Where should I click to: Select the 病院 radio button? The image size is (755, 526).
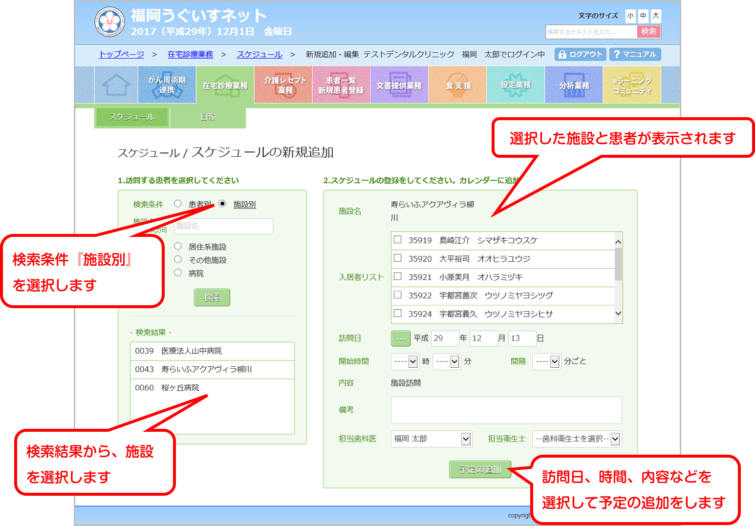coord(178,273)
